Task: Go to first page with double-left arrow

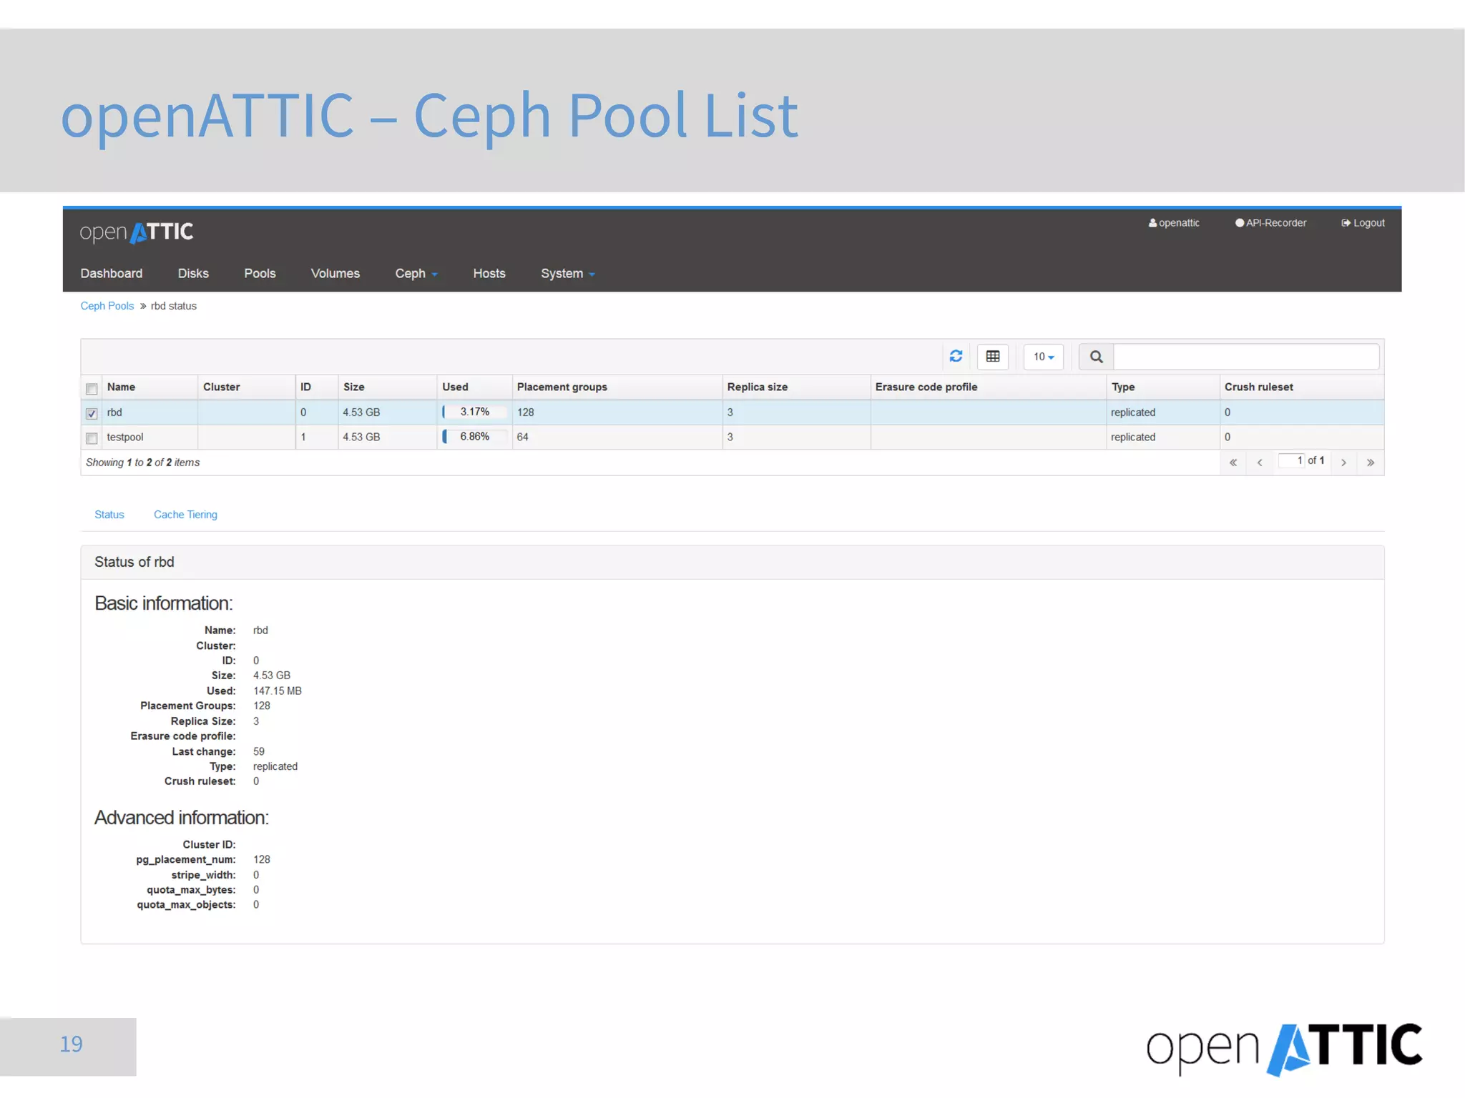Action: click(1233, 463)
